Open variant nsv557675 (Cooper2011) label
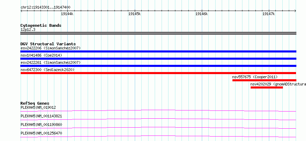 point(255,77)
